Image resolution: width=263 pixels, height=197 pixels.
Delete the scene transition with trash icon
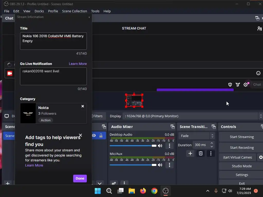pos(201,153)
